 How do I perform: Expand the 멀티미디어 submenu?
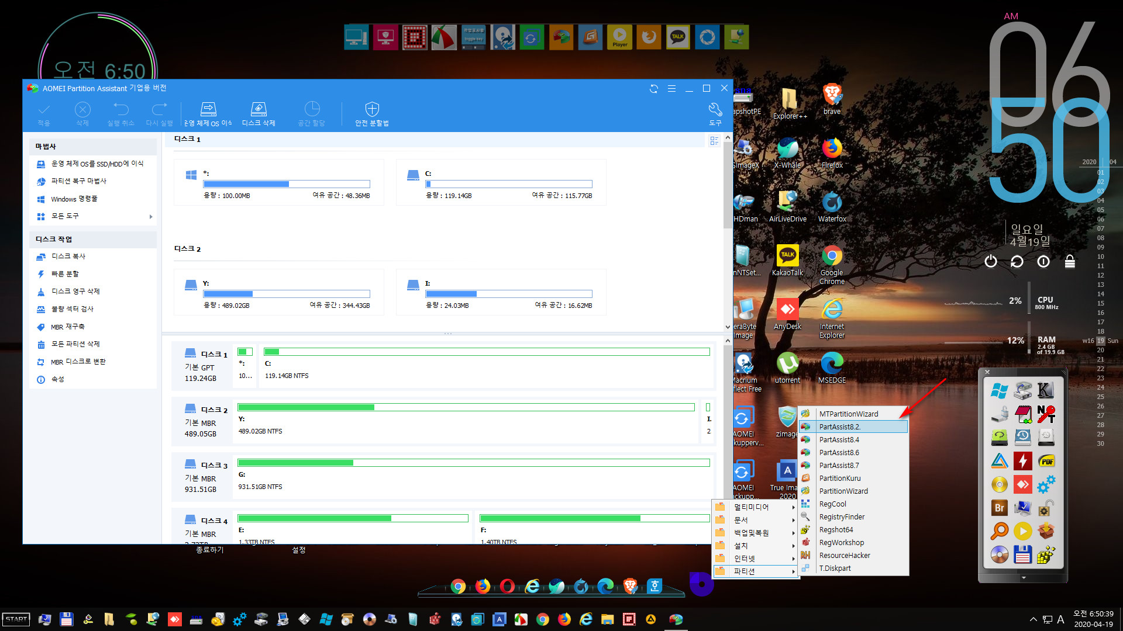(x=755, y=507)
